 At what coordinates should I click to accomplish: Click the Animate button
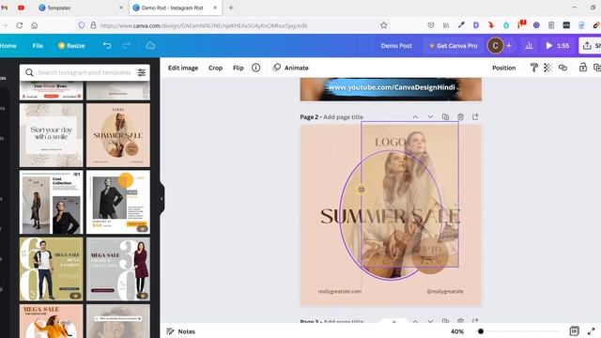click(290, 68)
